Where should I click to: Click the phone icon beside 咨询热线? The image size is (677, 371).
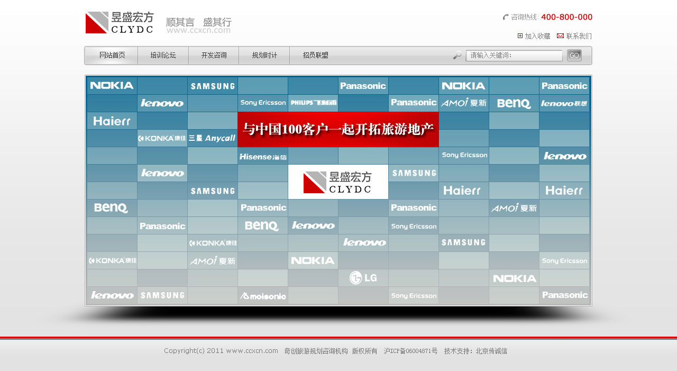click(x=506, y=17)
